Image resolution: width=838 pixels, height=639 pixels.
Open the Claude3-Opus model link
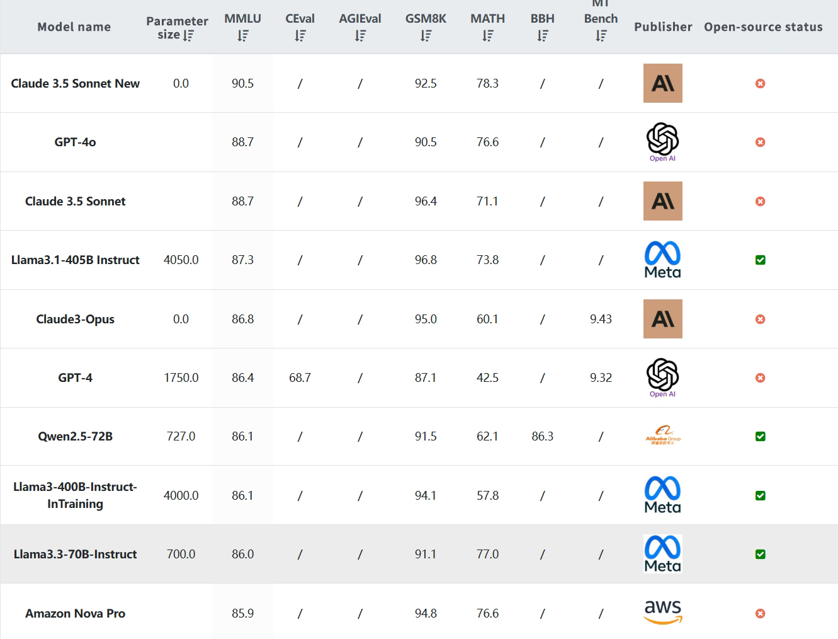click(x=75, y=319)
